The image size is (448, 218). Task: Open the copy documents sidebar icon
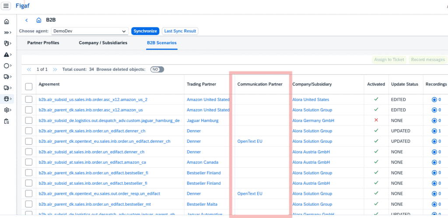coord(7,43)
